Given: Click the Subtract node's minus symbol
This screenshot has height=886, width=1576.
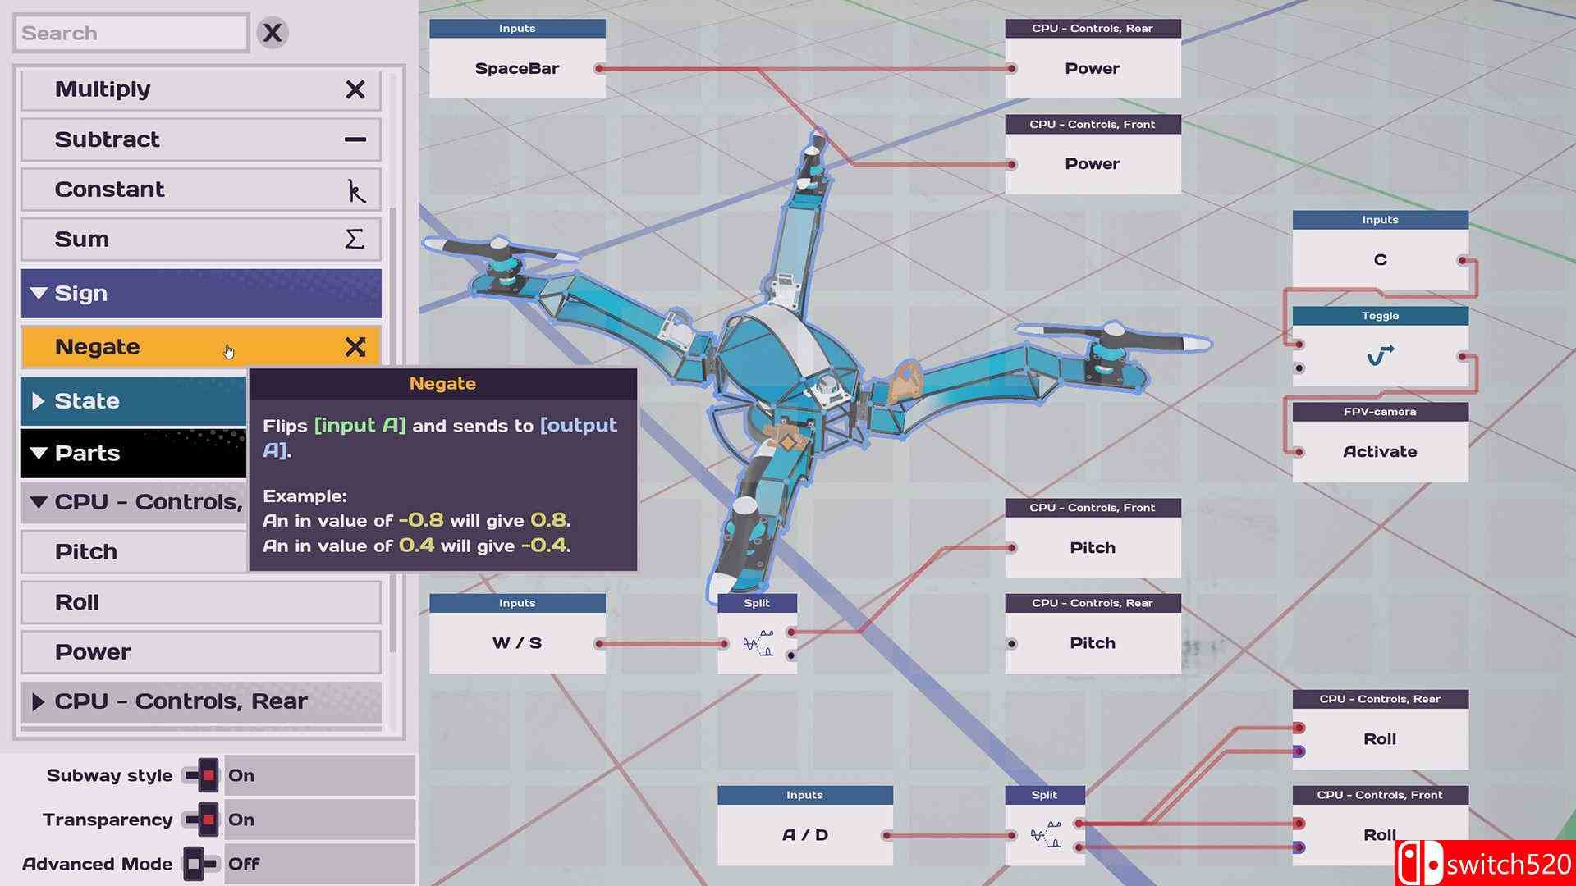Looking at the screenshot, I should (x=355, y=139).
